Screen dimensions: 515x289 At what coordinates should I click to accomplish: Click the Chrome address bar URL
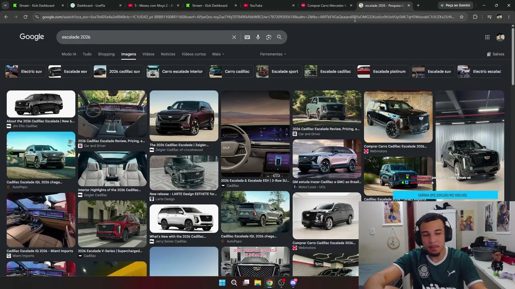[248, 17]
